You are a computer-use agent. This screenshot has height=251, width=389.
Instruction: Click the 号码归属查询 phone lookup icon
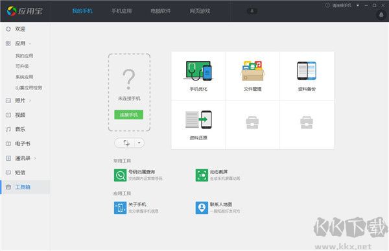click(121, 175)
